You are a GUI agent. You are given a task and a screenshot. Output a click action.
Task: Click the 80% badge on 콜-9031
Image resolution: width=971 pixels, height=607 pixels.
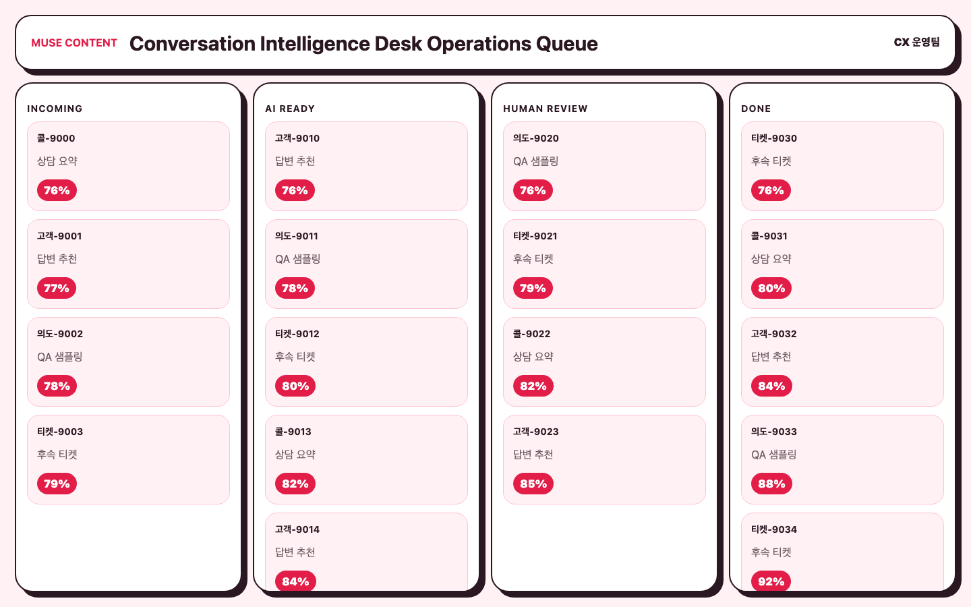[771, 288]
